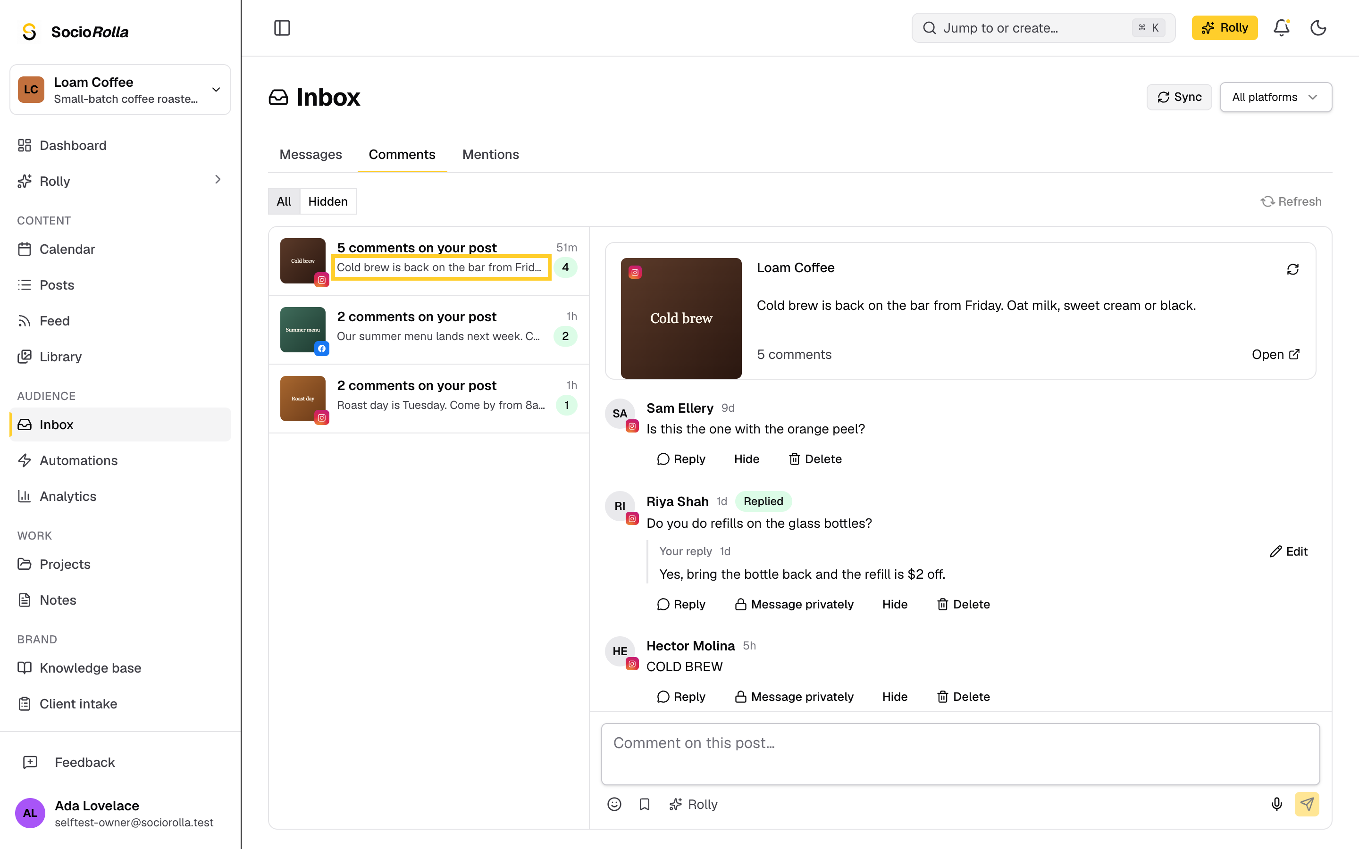Open Knowledge base in the sidebar
Viewport: 1359px width, 849px height.
[120, 667]
